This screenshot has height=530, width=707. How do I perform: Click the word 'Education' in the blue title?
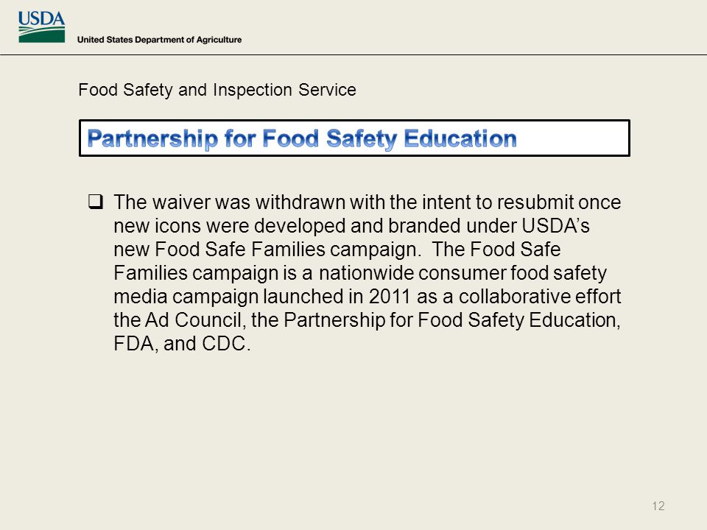(x=460, y=138)
